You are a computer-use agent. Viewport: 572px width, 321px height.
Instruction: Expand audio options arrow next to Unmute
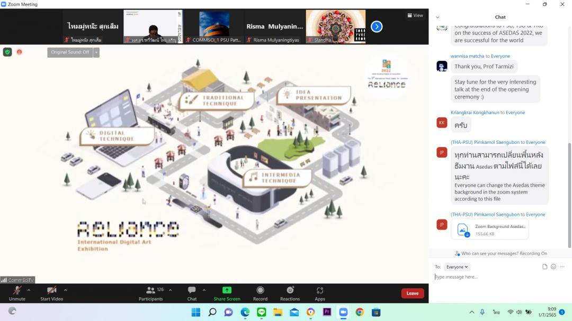click(29, 290)
